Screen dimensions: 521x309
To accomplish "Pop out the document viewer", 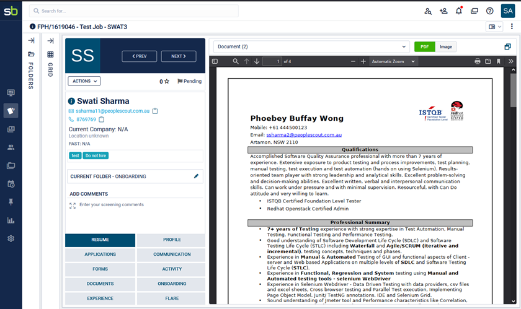I will click(x=507, y=47).
